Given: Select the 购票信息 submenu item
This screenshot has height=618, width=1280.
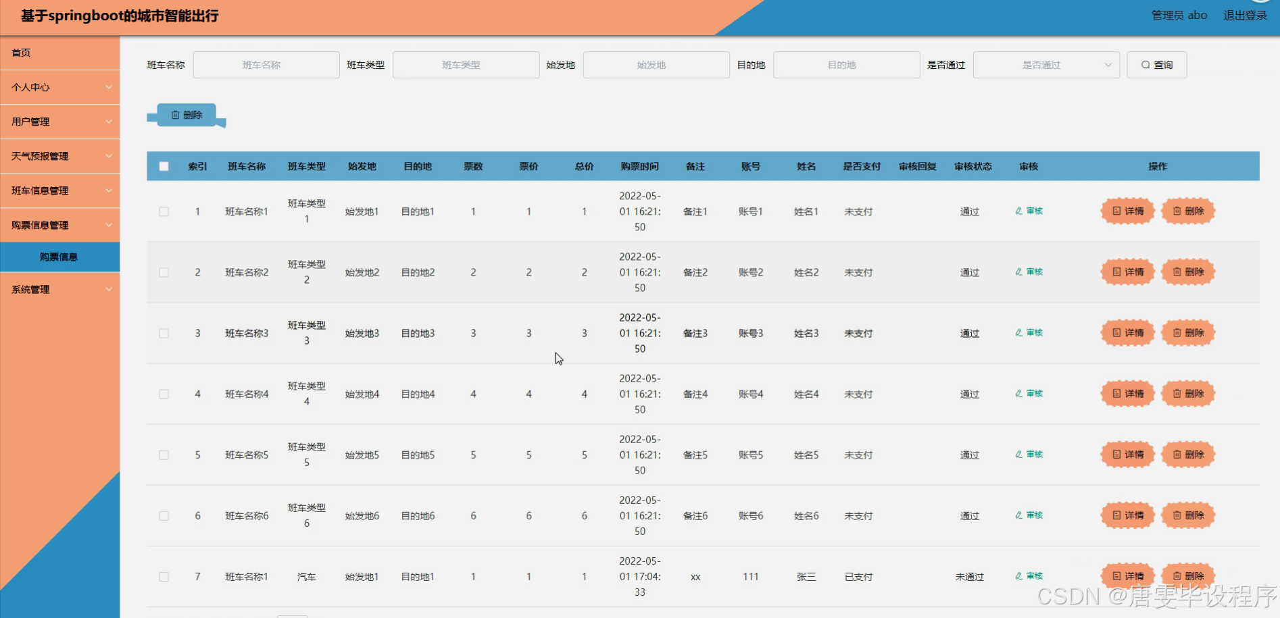Looking at the screenshot, I should pyautogui.click(x=60, y=257).
